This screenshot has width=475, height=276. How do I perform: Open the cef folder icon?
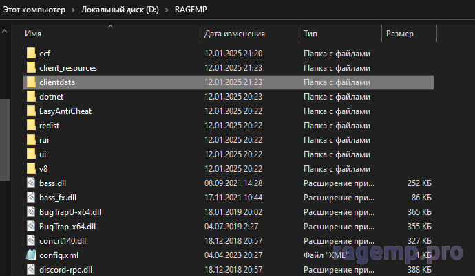coord(31,53)
